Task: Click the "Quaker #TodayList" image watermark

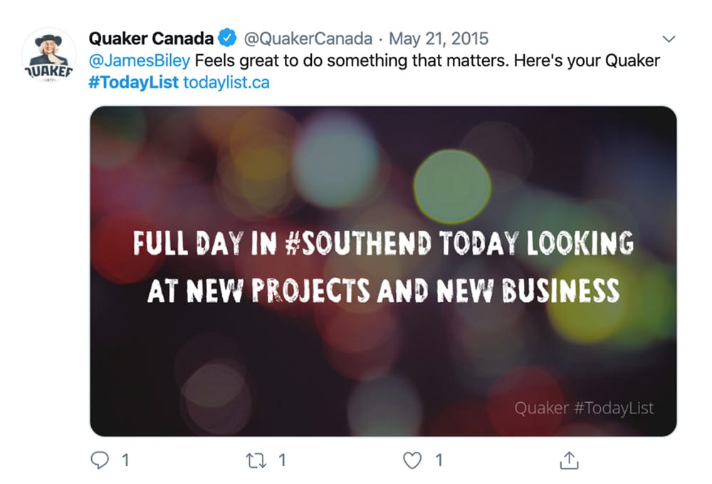Action: [x=583, y=408]
